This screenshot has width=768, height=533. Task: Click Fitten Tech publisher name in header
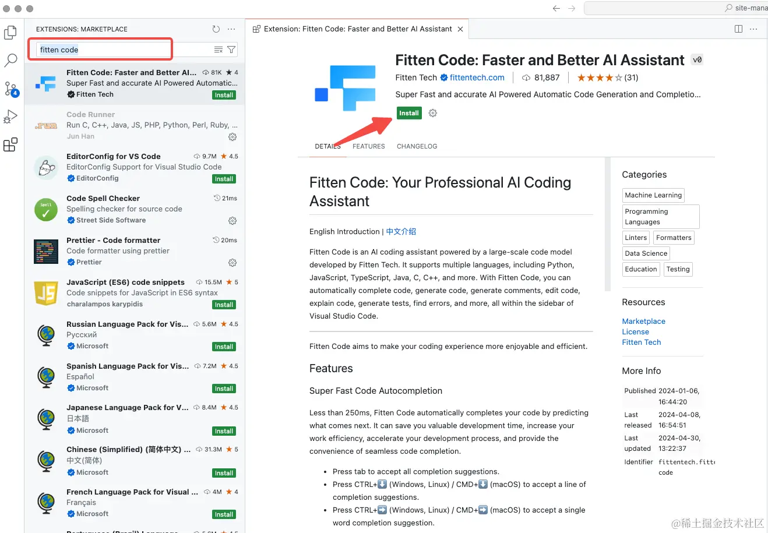pos(416,77)
